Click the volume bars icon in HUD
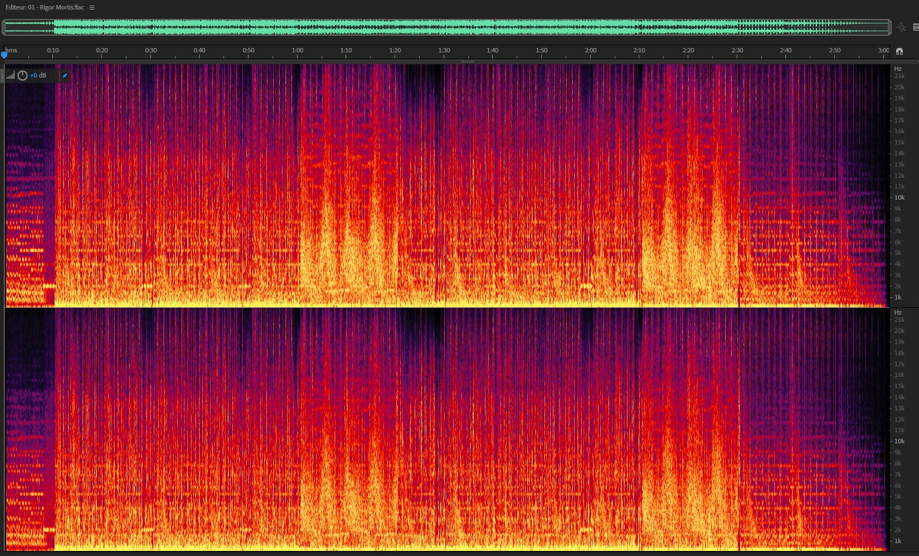 click(x=11, y=75)
